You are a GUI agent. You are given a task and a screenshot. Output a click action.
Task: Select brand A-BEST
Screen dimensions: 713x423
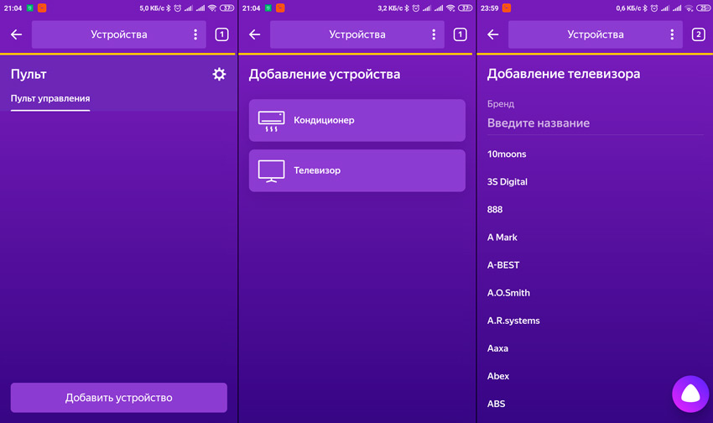[503, 265]
